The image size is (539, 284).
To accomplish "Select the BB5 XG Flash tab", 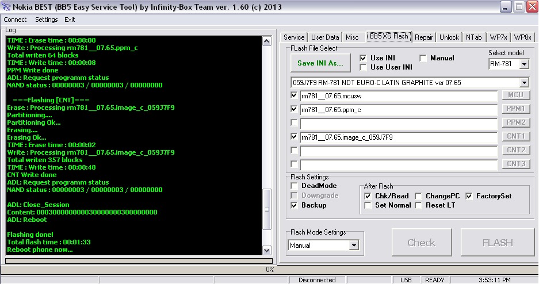I will [x=389, y=36].
